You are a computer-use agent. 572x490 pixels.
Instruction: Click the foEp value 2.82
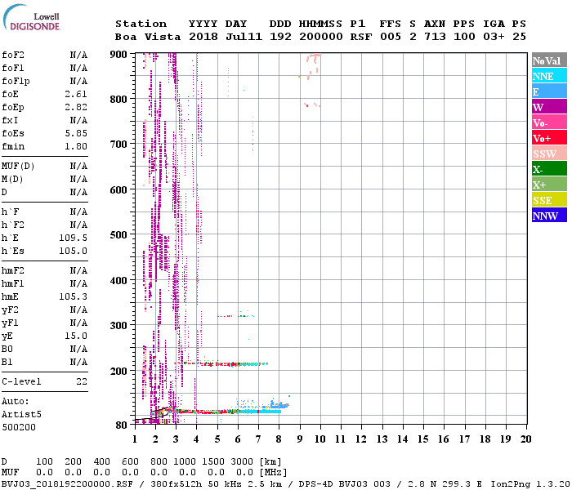[x=76, y=107]
